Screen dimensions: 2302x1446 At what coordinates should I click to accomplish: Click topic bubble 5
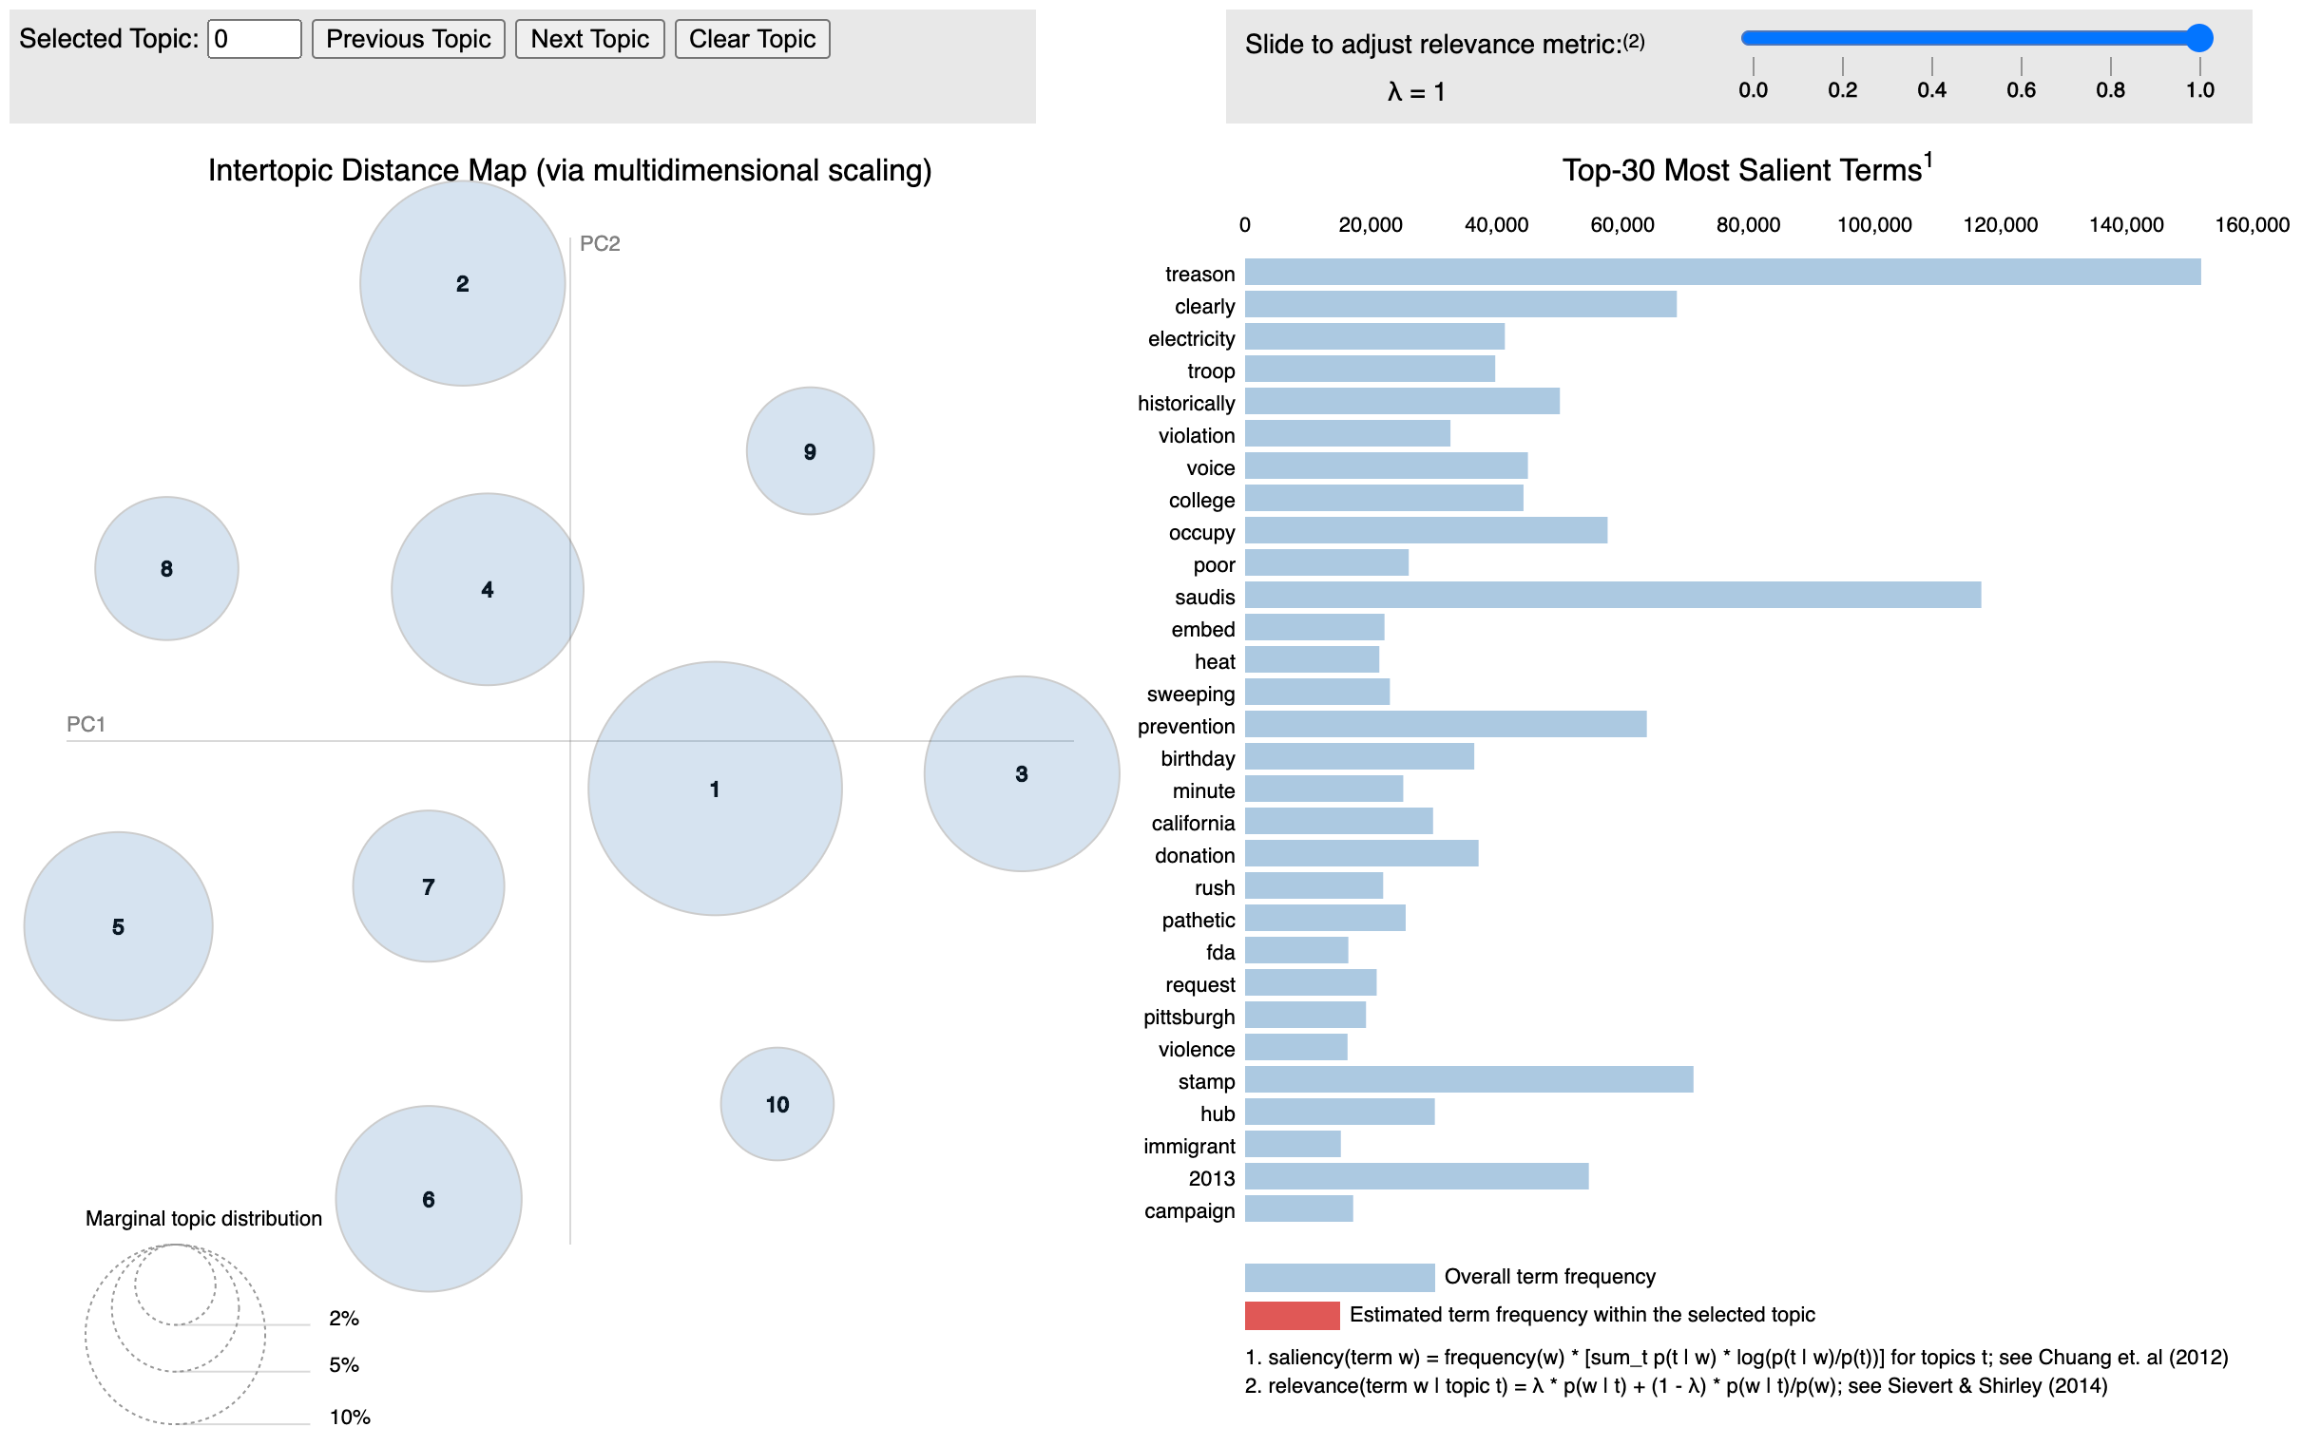[119, 925]
